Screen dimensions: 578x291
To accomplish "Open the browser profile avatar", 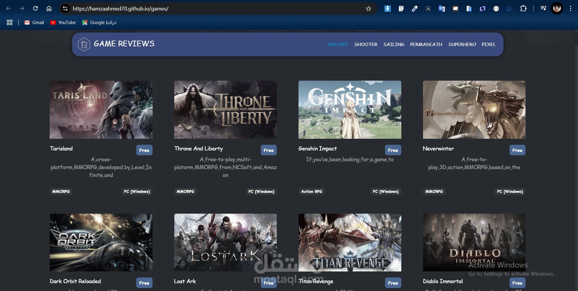I will point(557,8).
